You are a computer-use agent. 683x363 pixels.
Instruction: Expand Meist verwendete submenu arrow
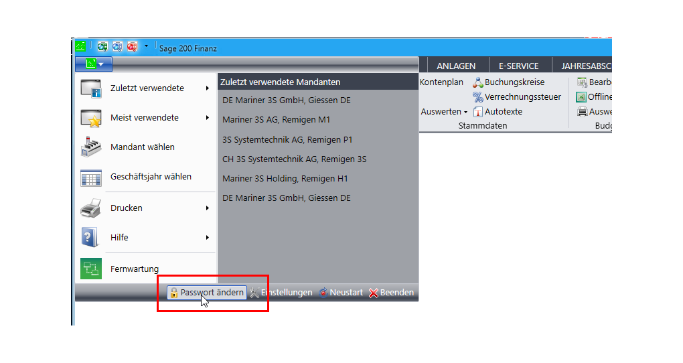[x=208, y=118]
